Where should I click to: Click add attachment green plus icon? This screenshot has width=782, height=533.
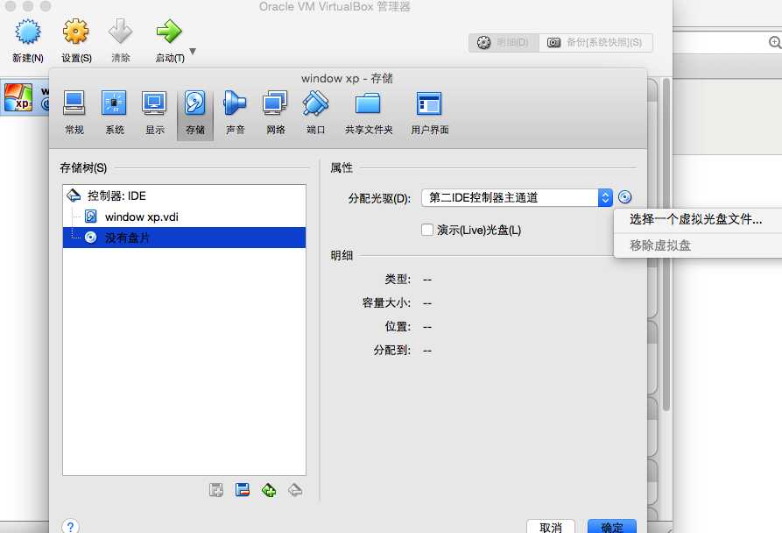(x=268, y=490)
